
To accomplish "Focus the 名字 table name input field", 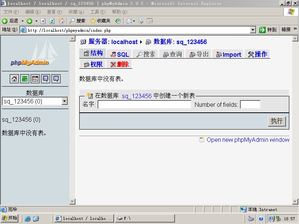I will click(144, 105).
